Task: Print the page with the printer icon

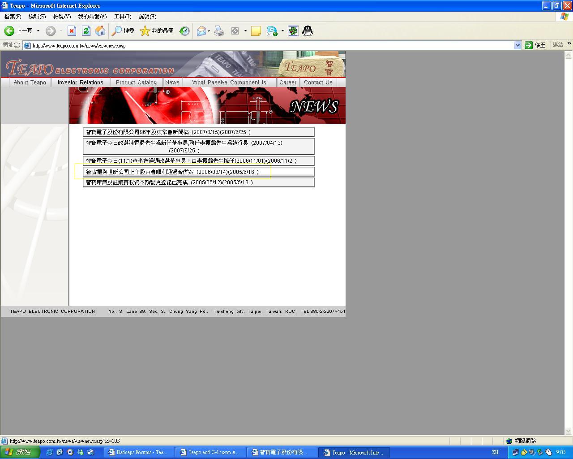Action: tap(219, 31)
